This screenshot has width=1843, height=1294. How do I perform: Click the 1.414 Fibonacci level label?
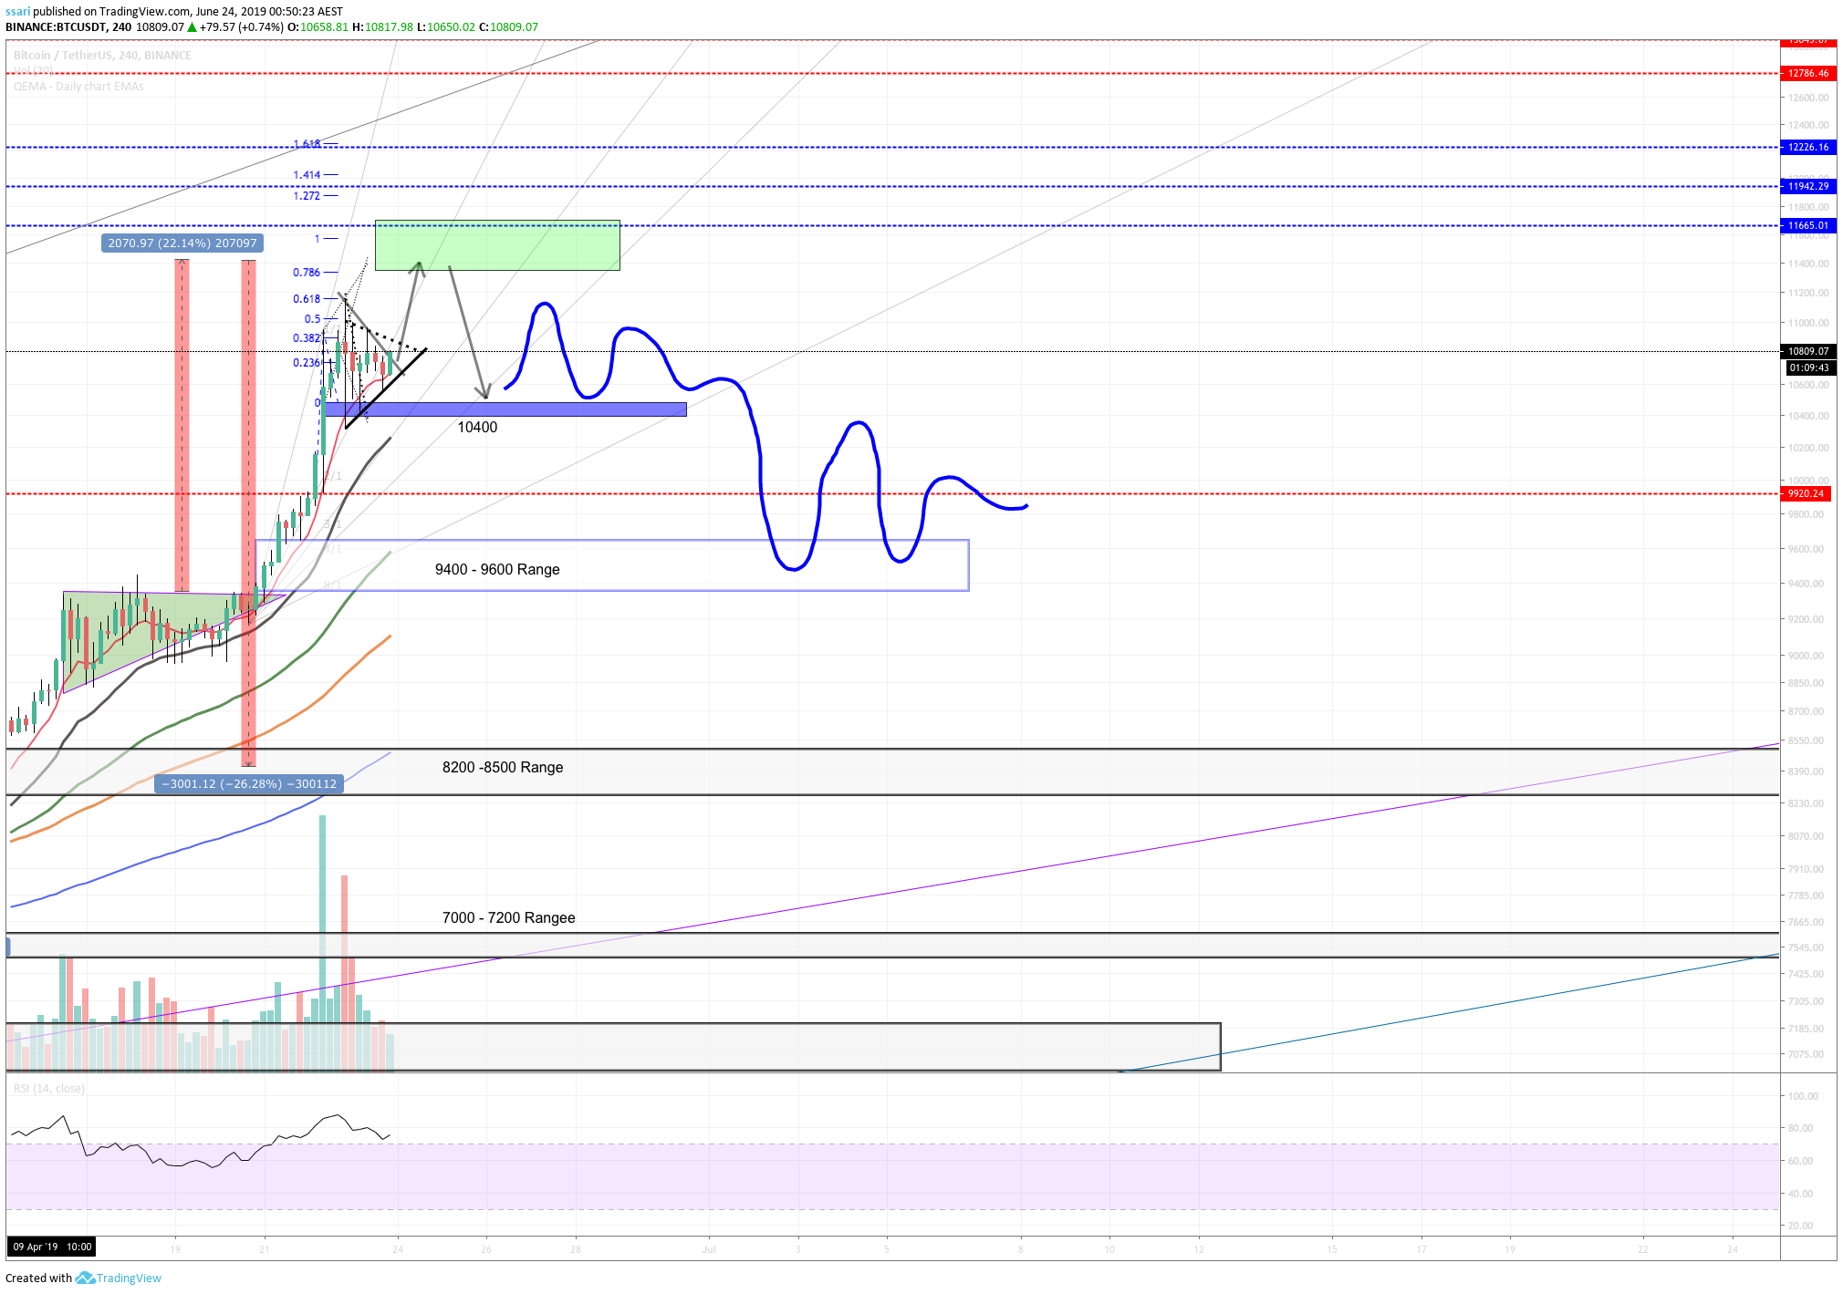[x=307, y=174]
